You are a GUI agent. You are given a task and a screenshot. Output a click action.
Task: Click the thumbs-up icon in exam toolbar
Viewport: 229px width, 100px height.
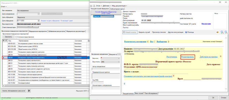coord(218,32)
